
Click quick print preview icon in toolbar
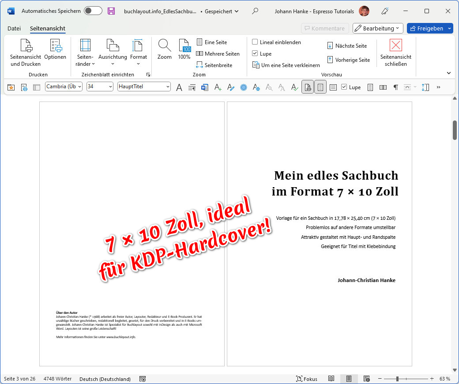24,87
